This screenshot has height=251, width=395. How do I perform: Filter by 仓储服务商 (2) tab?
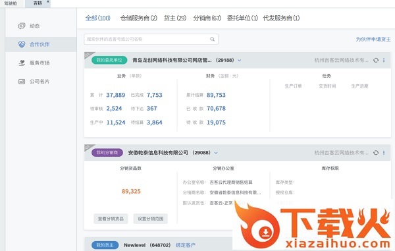pos(138,18)
